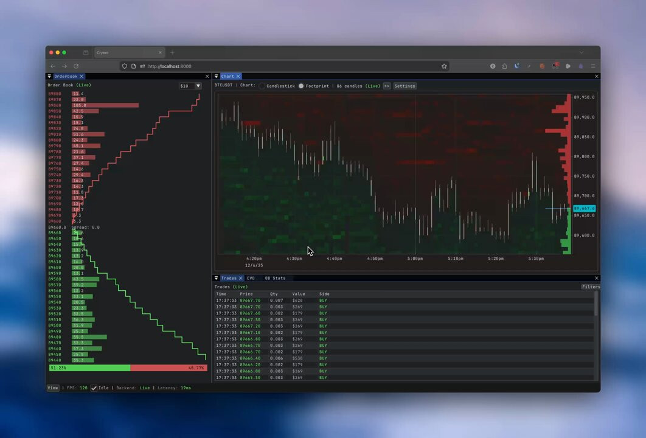Click the >> jump-to-latest button
The width and height of the screenshot is (646, 438).
coord(387,86)
